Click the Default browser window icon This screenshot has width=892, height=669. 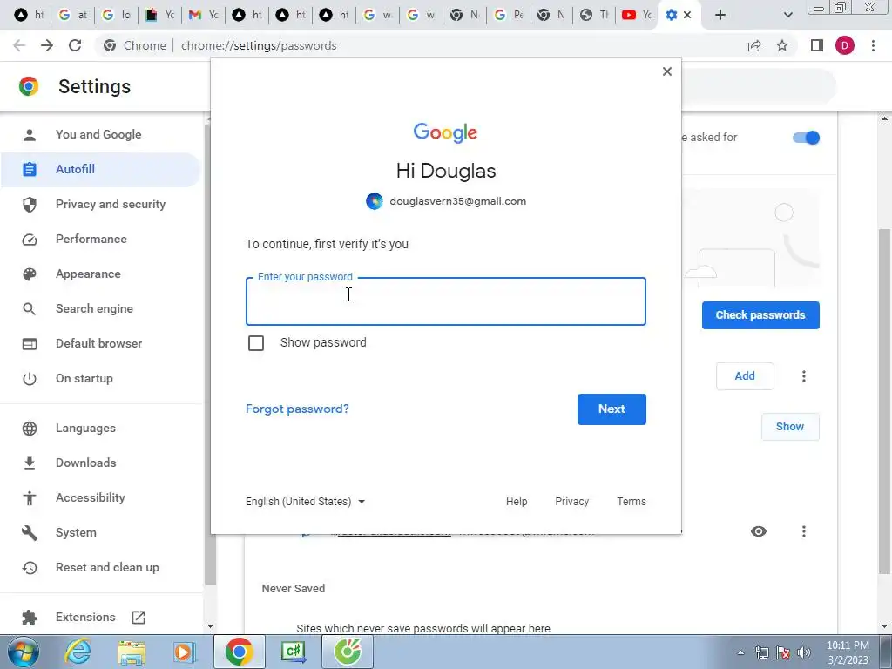pos(30,344)
